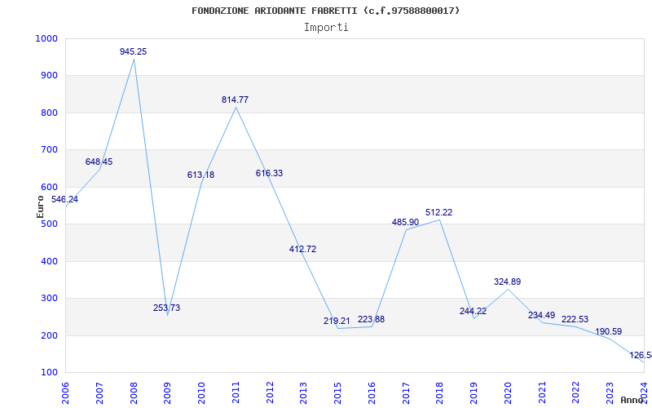The image size is (652, 408).
Task: Click the 500 y-axis tick label
Action: (x=49, y=224)
